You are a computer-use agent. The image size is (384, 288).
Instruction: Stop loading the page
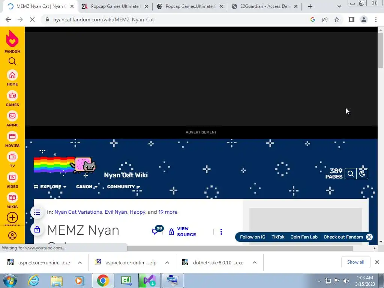pos(32,19)
